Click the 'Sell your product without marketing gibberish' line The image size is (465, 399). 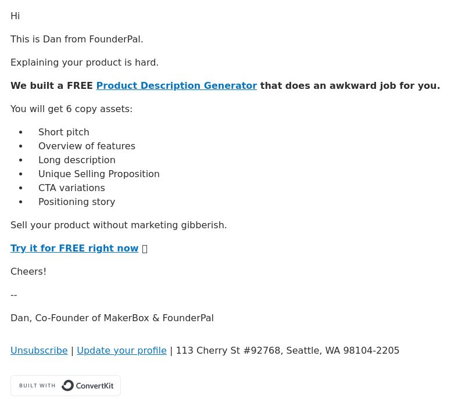(x=119, y=225)
